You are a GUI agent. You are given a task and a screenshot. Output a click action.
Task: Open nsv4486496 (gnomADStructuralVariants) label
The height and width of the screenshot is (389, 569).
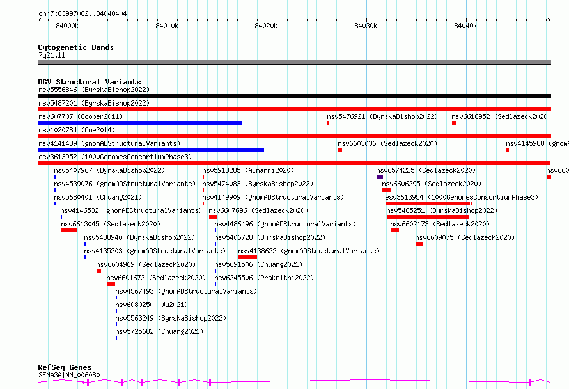pyautogui.click(x=285, y=224)
